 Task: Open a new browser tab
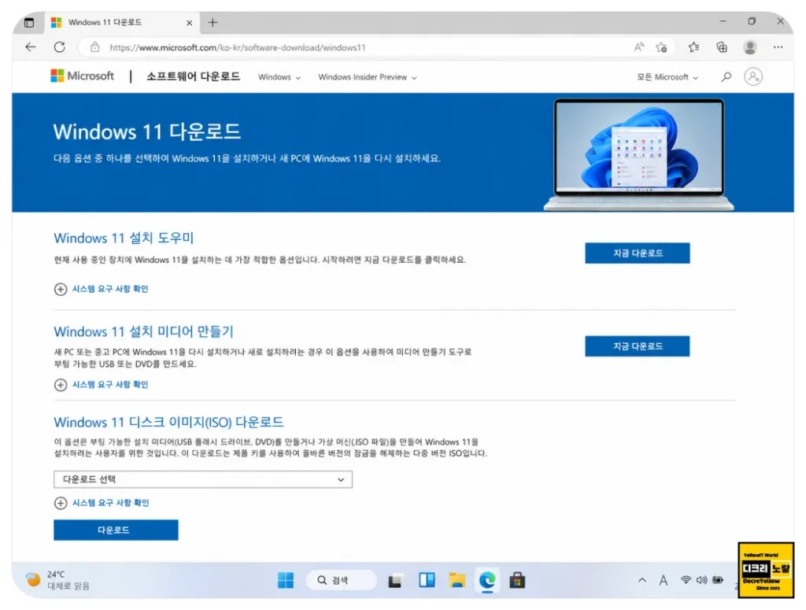213,23
